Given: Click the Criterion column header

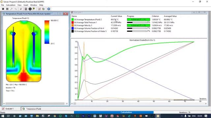Looking at the screenshot, I should (155, 16).
